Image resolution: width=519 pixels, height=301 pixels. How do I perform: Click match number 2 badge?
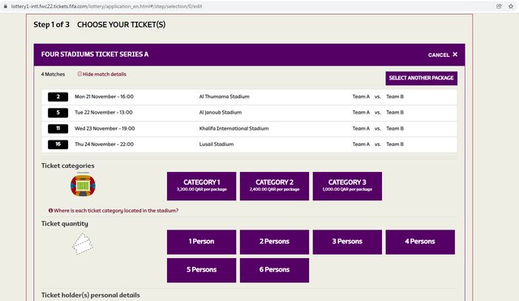click(58, 97)
